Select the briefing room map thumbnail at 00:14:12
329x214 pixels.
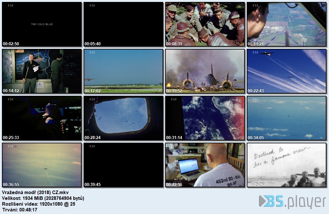click(x=42, y=71)
